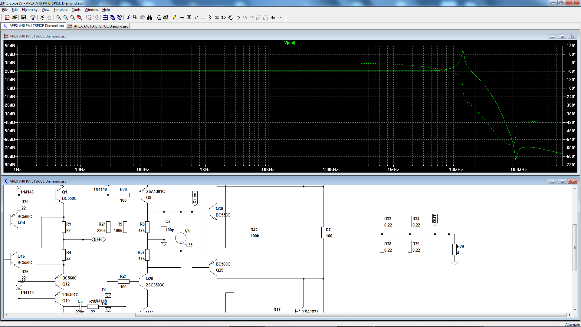Select the Resistor component tool
The width and height of the screenshot is (581, 327).
click(x=196, y=18)
